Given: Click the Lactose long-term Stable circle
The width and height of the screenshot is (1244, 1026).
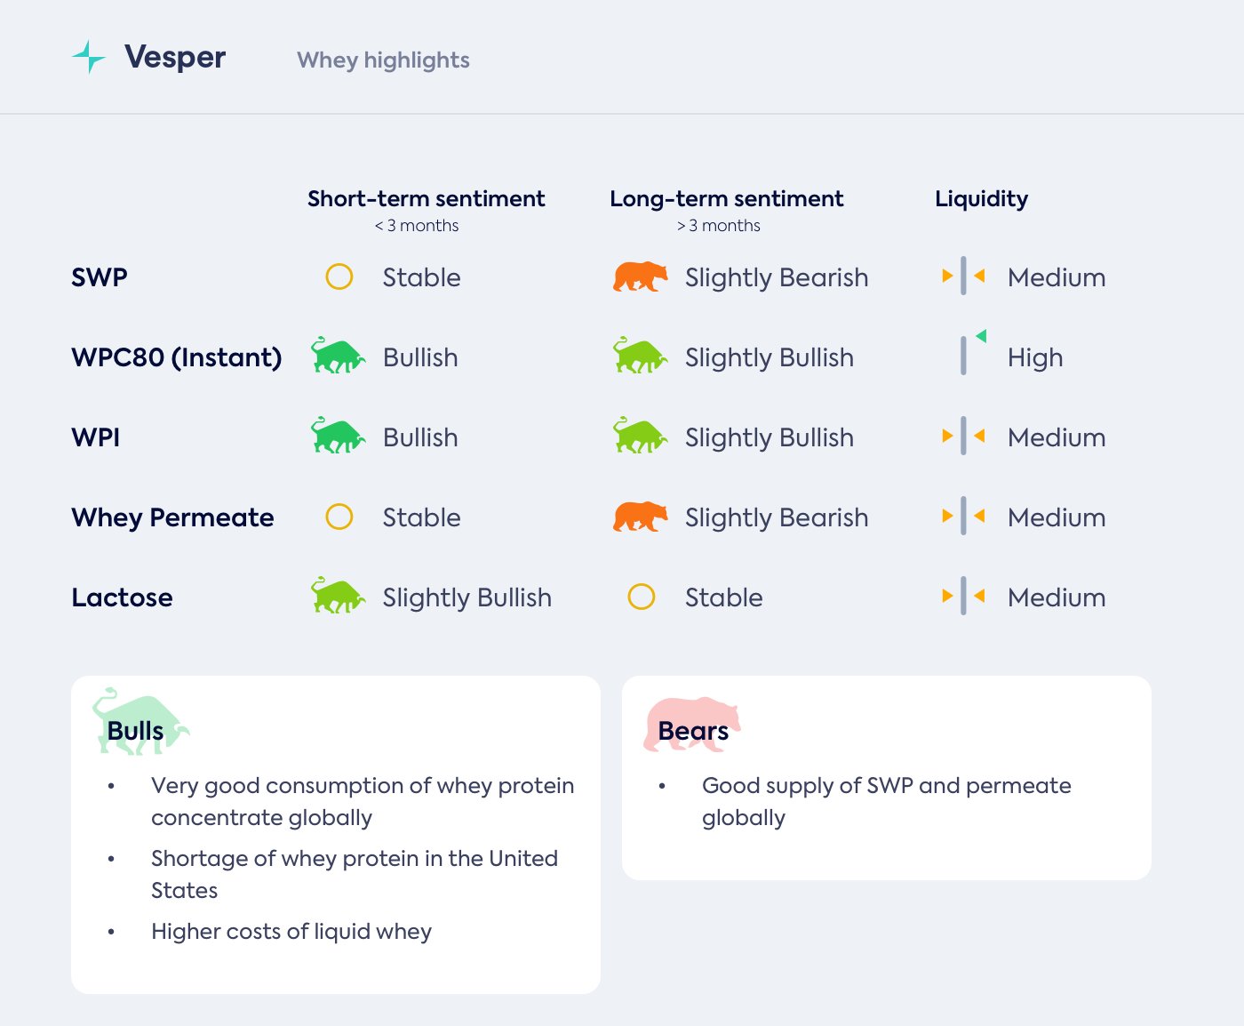Looking at the screenshot, I should (x=642, y=597).
